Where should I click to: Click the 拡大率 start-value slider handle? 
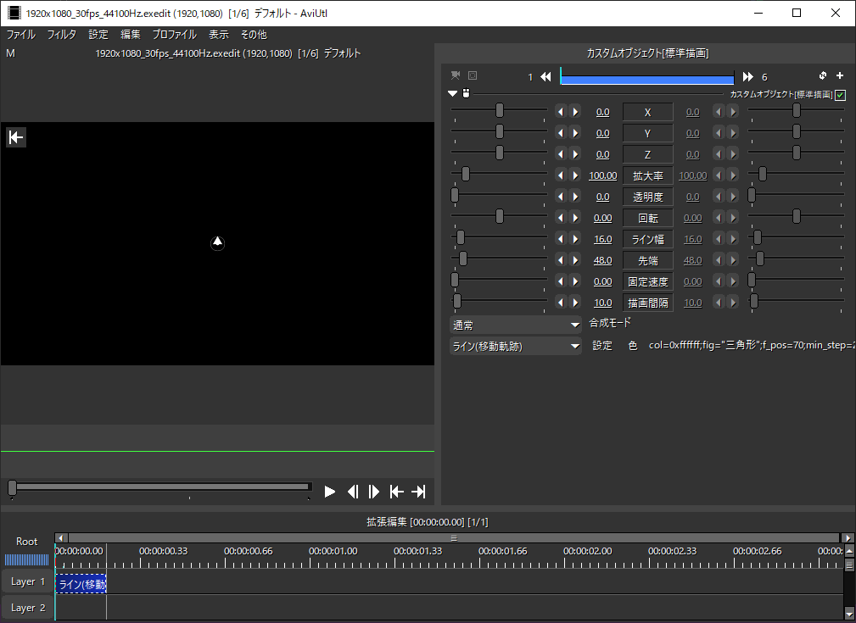click(x=466, y=174)
